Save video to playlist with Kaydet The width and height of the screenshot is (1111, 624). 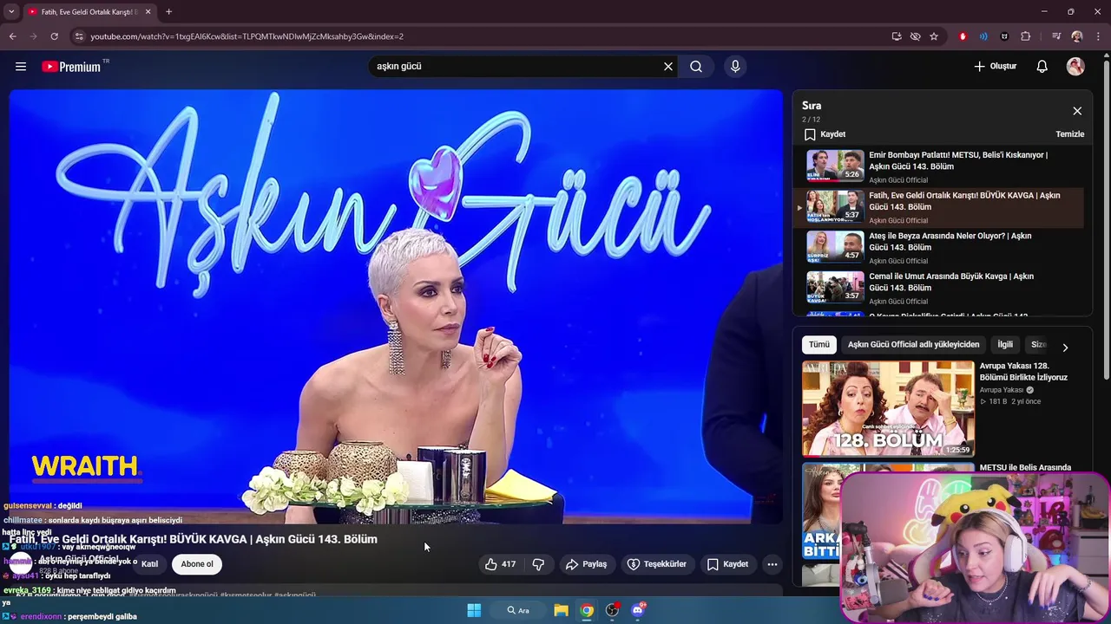(x=727, y=564)
